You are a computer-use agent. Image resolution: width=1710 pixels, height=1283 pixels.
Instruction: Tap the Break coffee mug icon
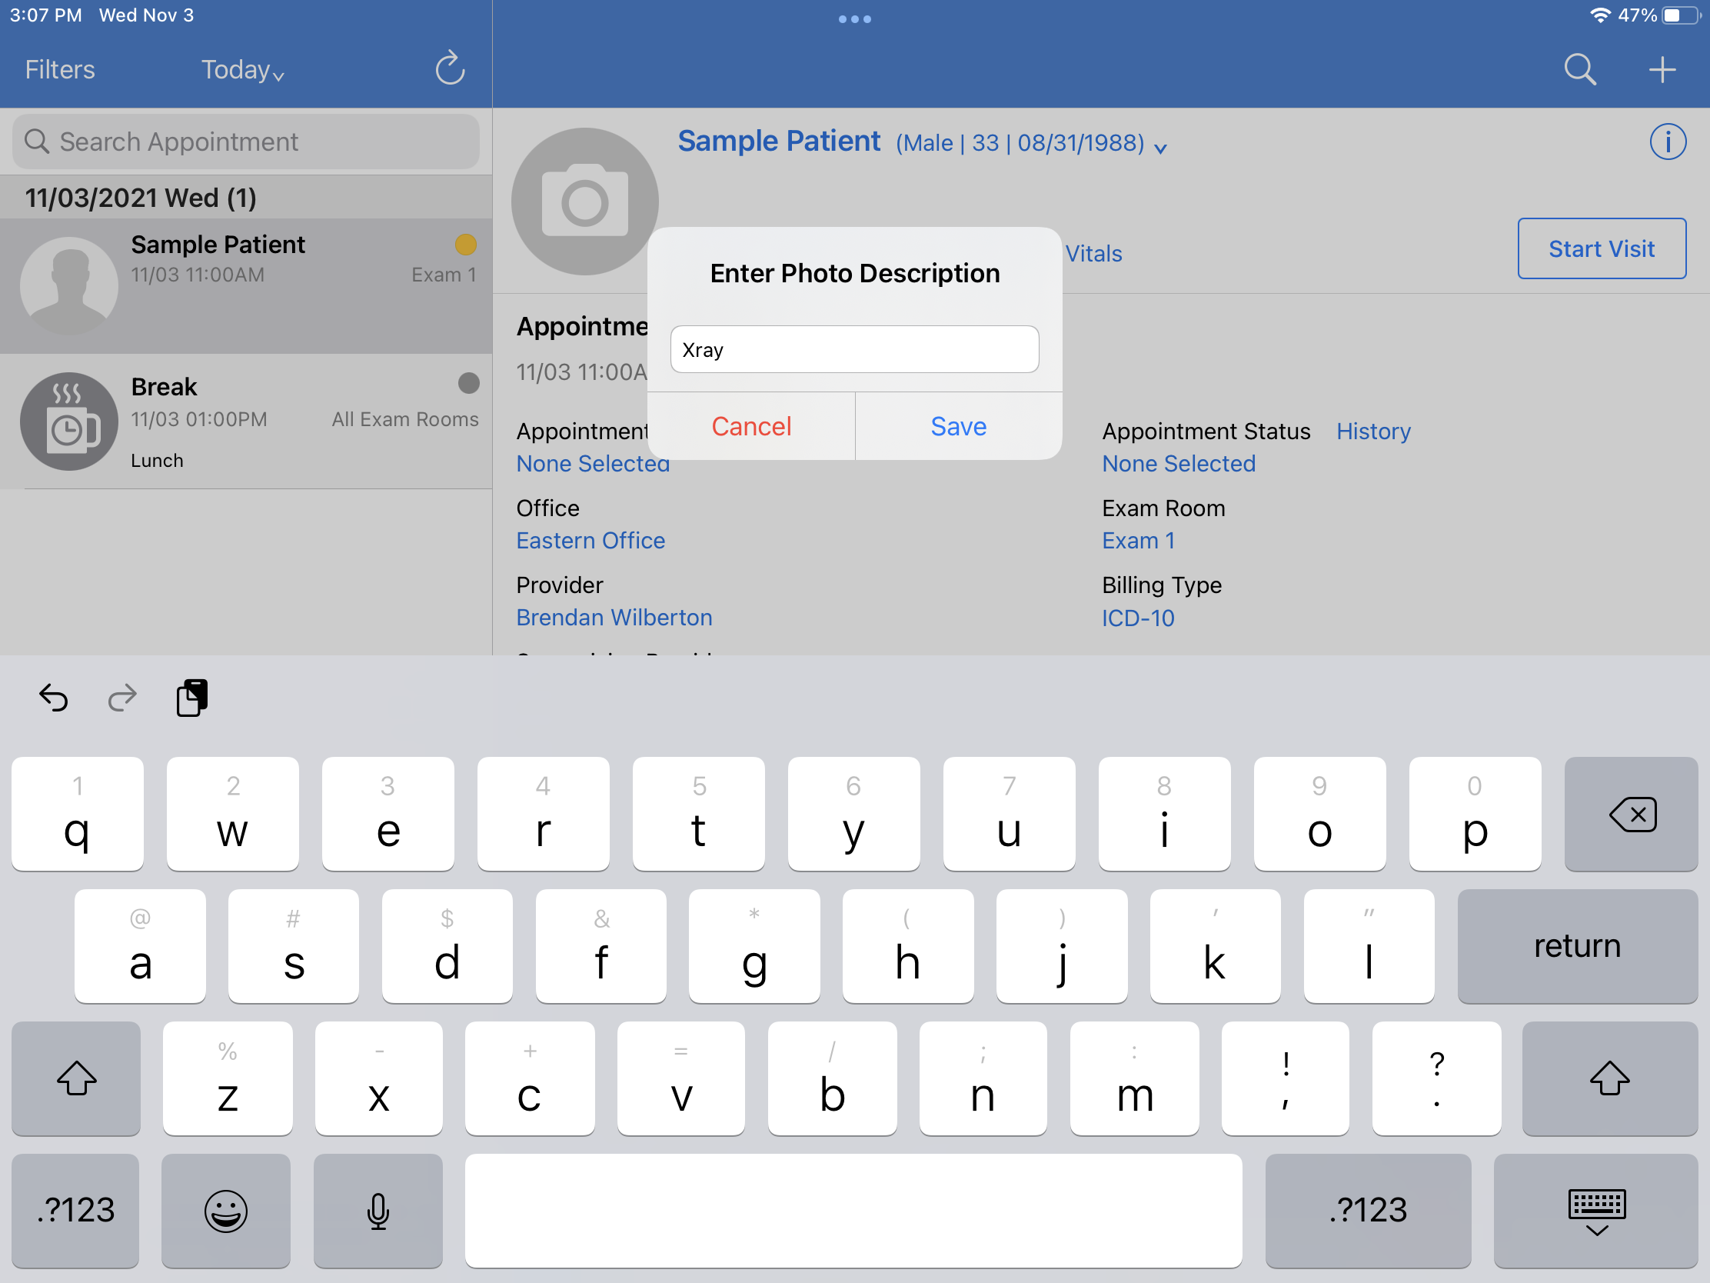68,422
